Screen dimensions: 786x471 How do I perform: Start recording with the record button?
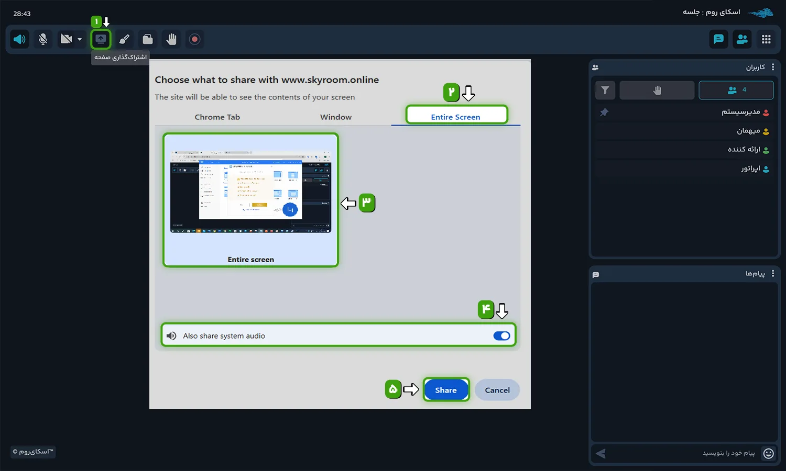point(194,39)
